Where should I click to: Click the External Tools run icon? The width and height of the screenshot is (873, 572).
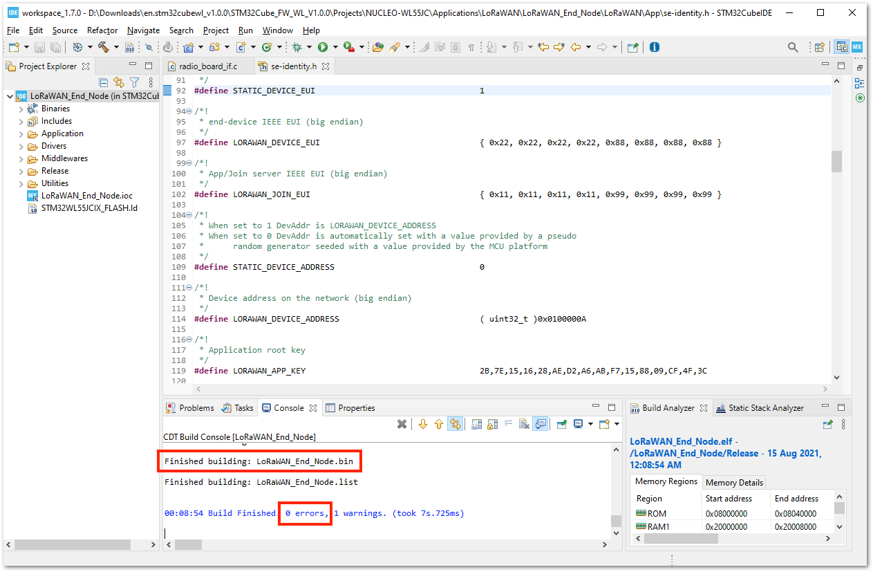coord(348,47)
